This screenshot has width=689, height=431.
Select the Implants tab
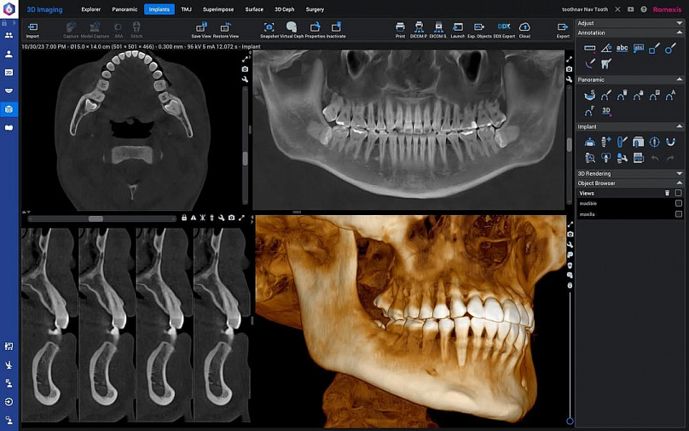pos(159,9)
